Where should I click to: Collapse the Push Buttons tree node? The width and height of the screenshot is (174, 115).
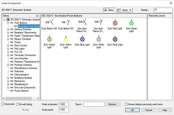tap(8, 23)
